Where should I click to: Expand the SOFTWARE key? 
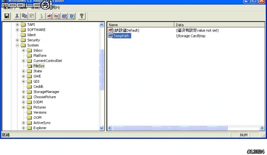click(x=17, y=30)
